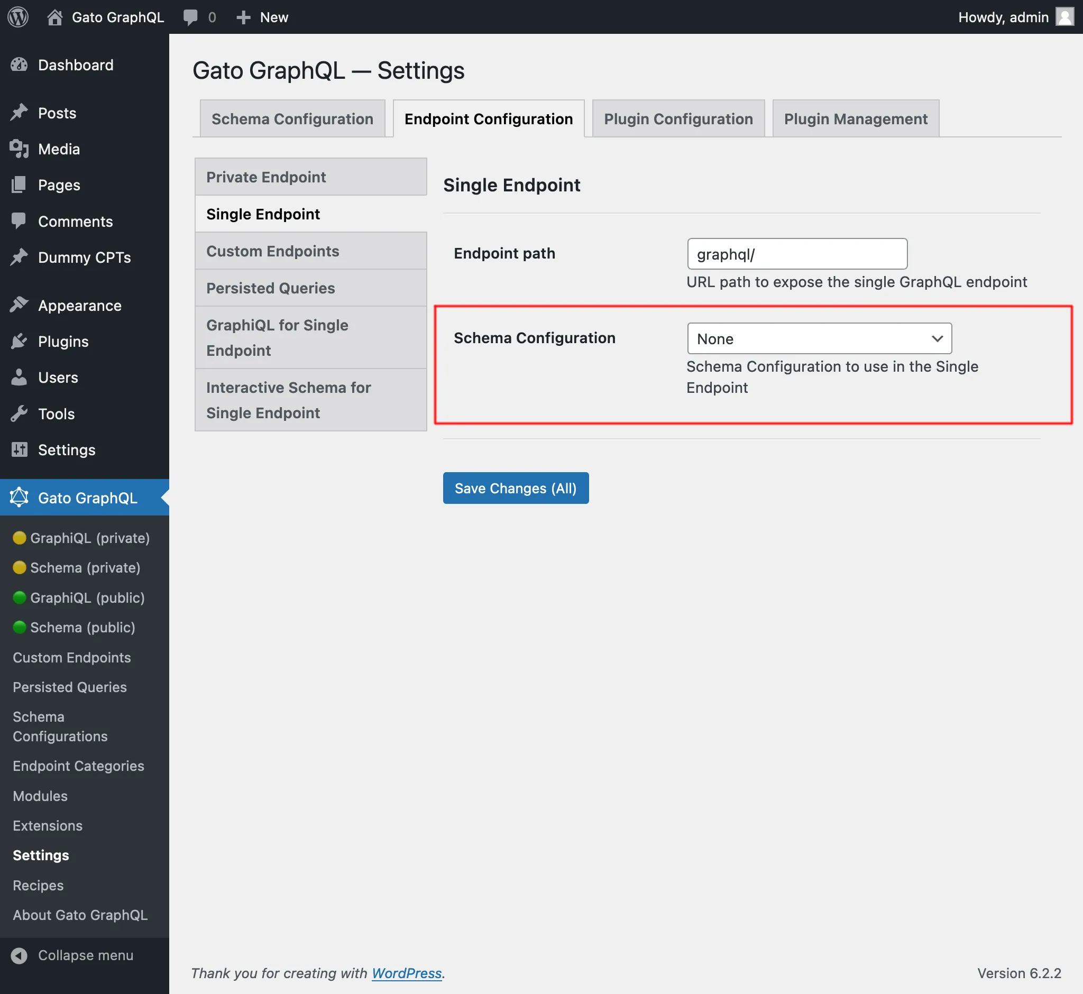Click the Comments bubble icon in sidebar
Viewport: 1083px width, 994px height.
point(20,221)
